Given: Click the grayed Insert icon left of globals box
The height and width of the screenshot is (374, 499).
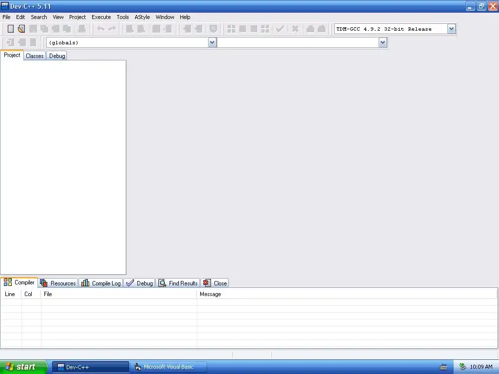Looking at the screenshot, I should tap(11, 42).
